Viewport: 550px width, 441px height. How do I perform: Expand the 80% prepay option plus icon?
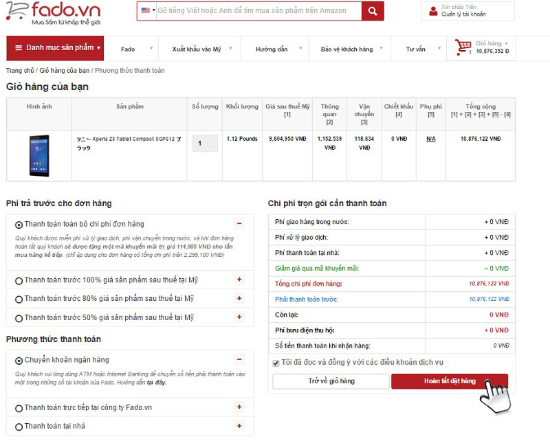[x=239, y=298]
